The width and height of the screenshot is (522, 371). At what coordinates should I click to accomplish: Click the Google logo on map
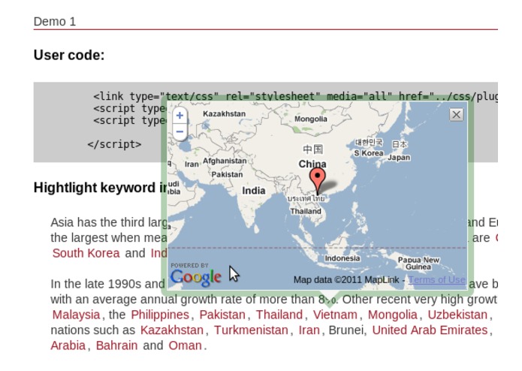(196, 277)
